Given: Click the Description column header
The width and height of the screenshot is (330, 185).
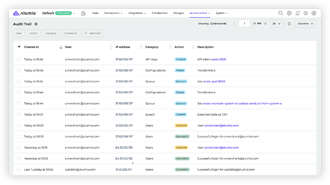Looking at the screenshot, I should 205,47.
